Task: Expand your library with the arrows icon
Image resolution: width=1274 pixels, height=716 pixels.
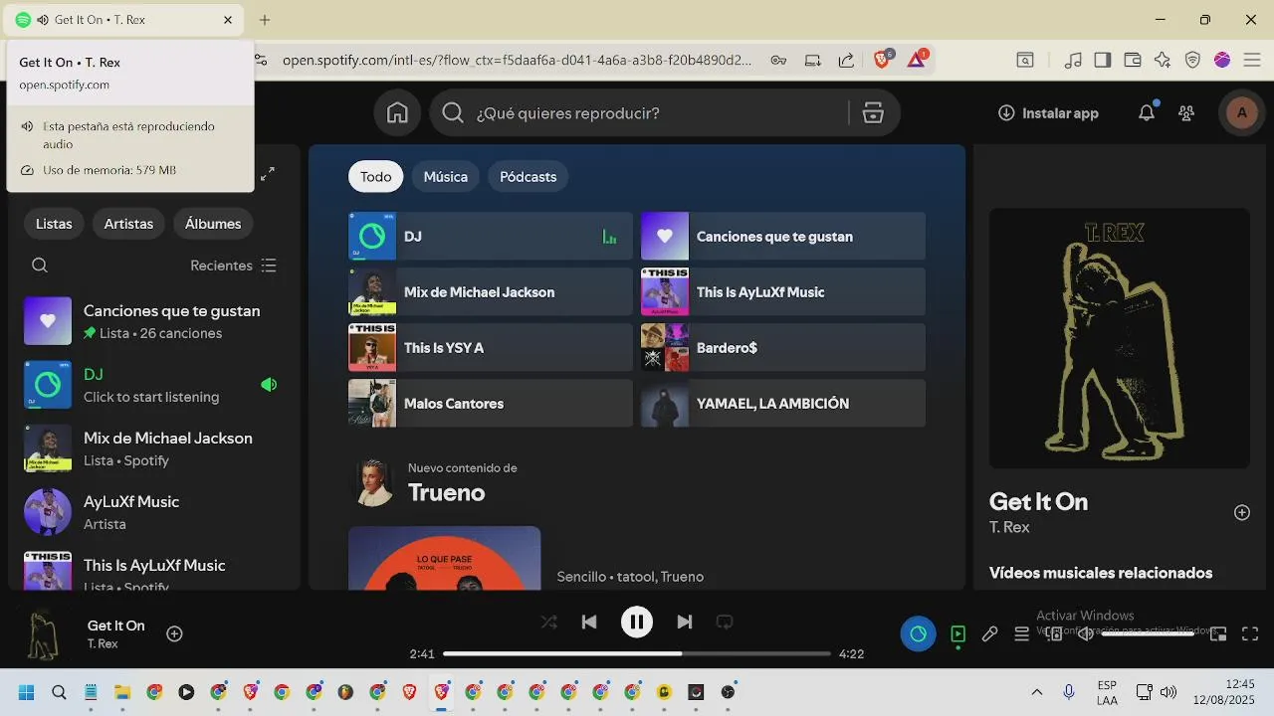Action: (x=268, y=174)
